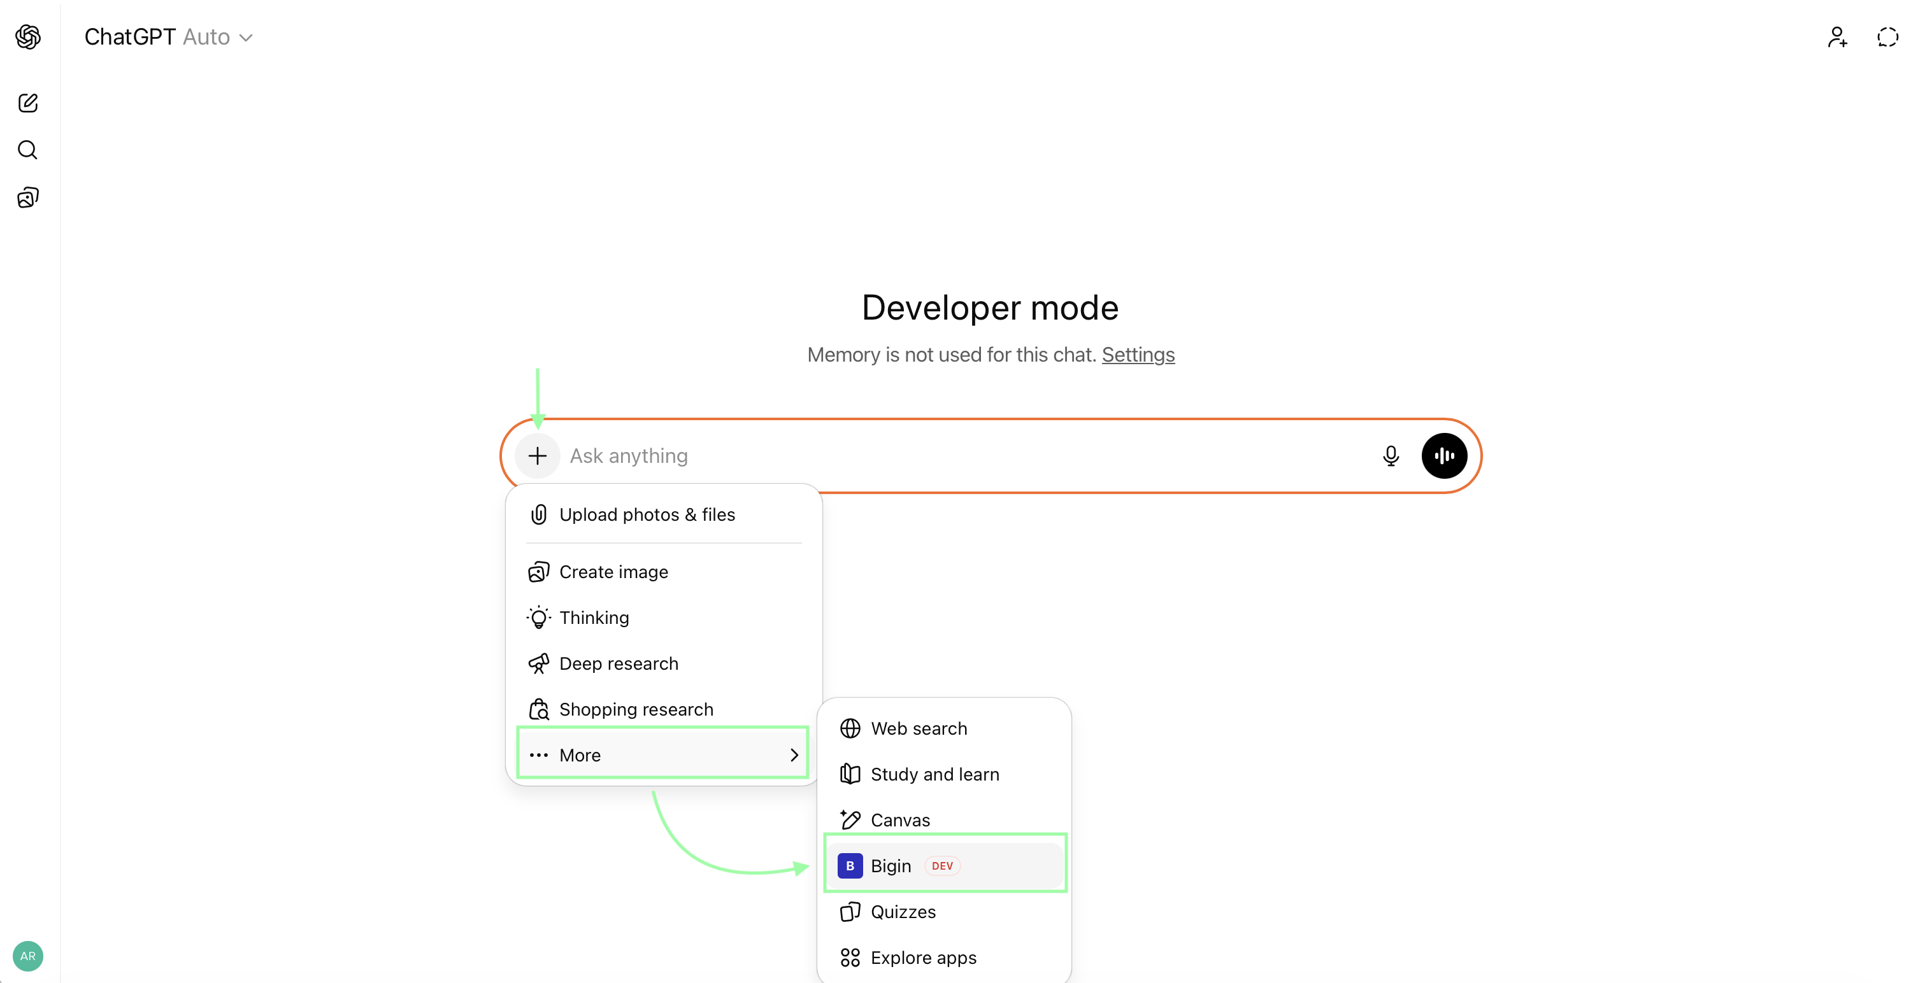Click the microphone dictation icon
This screenshot has height=983, width=1911.
[x=1391, y=455]
